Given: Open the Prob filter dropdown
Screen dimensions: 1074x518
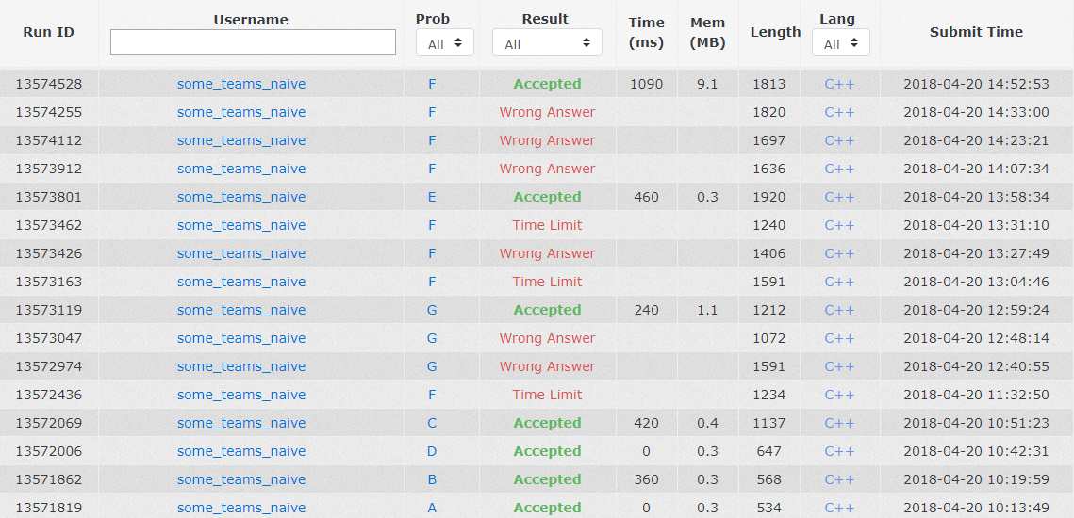Looking at the screenshot, I should (x=445, y=43).
